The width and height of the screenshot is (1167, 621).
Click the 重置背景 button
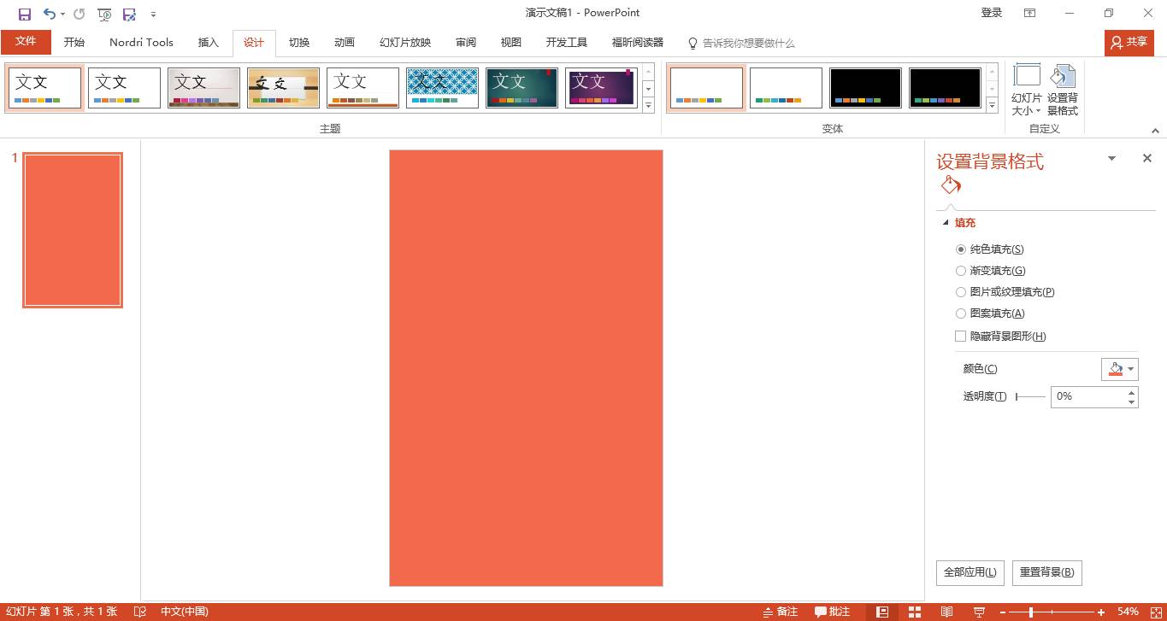1046,572
